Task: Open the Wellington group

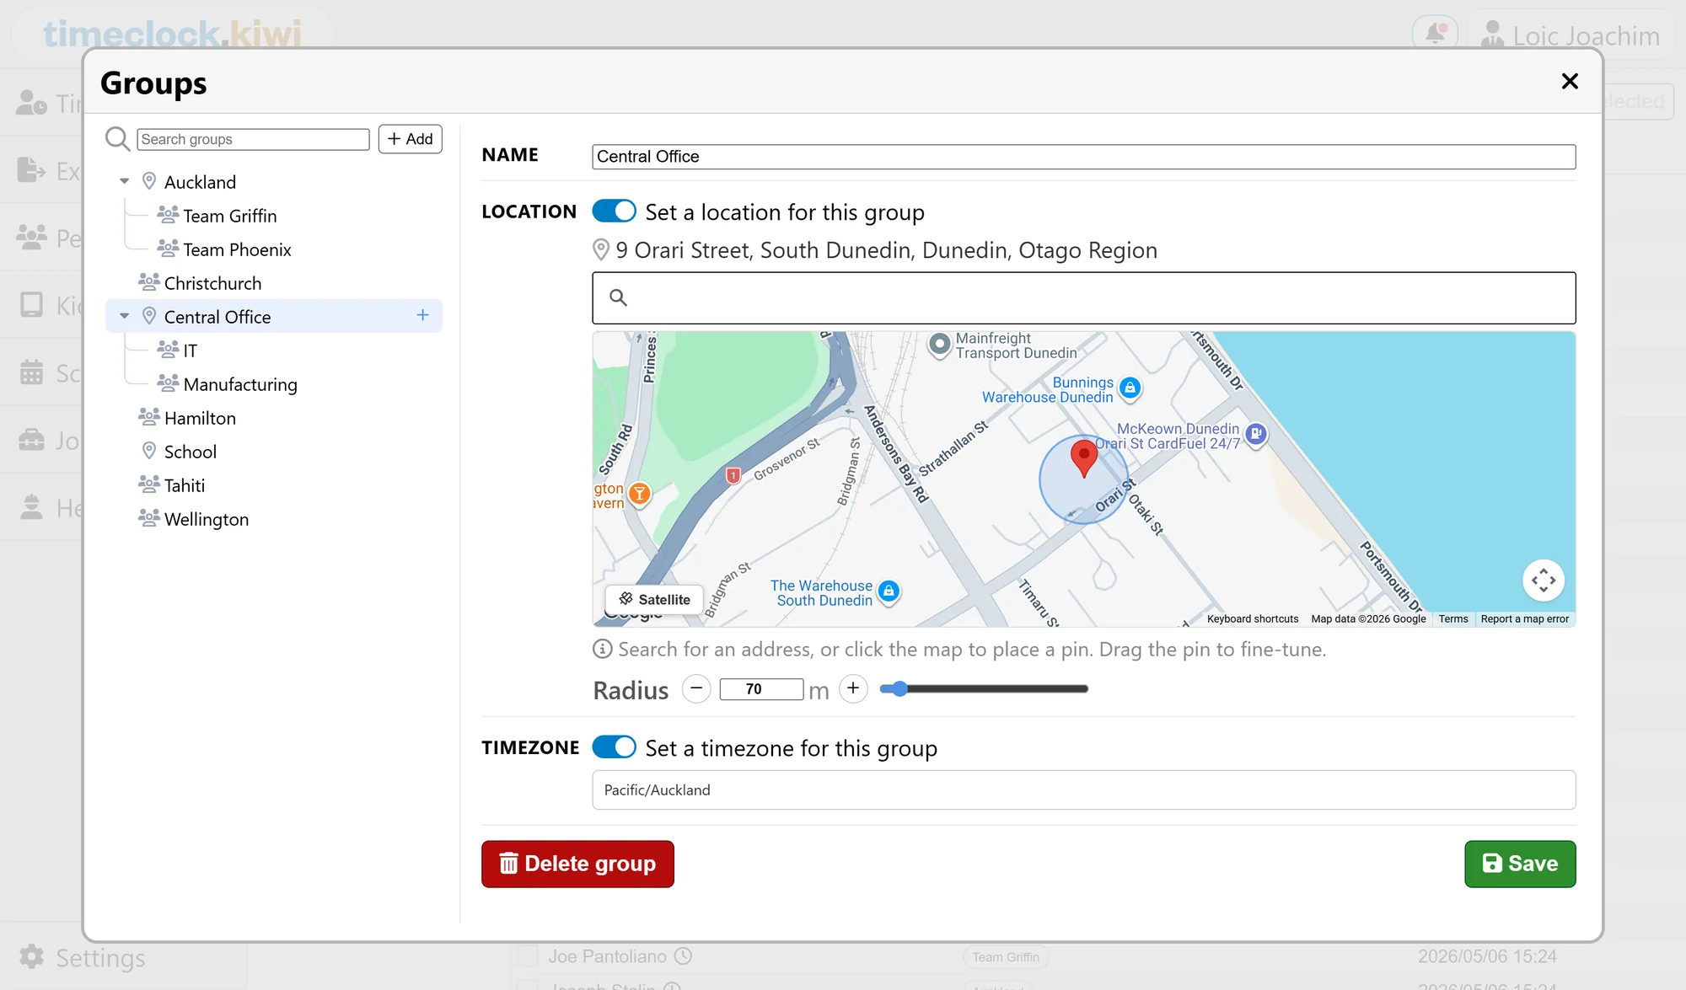Action: (x=207, y=519)
